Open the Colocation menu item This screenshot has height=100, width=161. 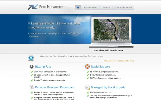pos(106,7)
